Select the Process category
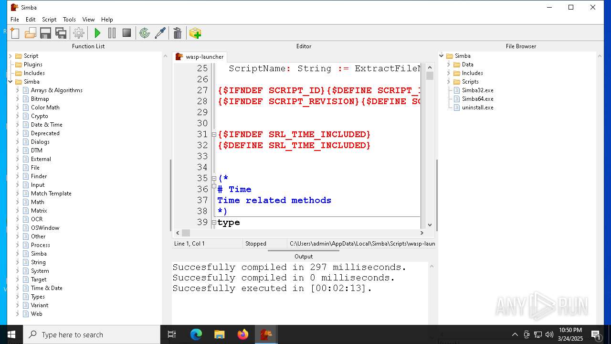Image resolution: width=611 pixels, height=344 pixels. coord(40,245)
